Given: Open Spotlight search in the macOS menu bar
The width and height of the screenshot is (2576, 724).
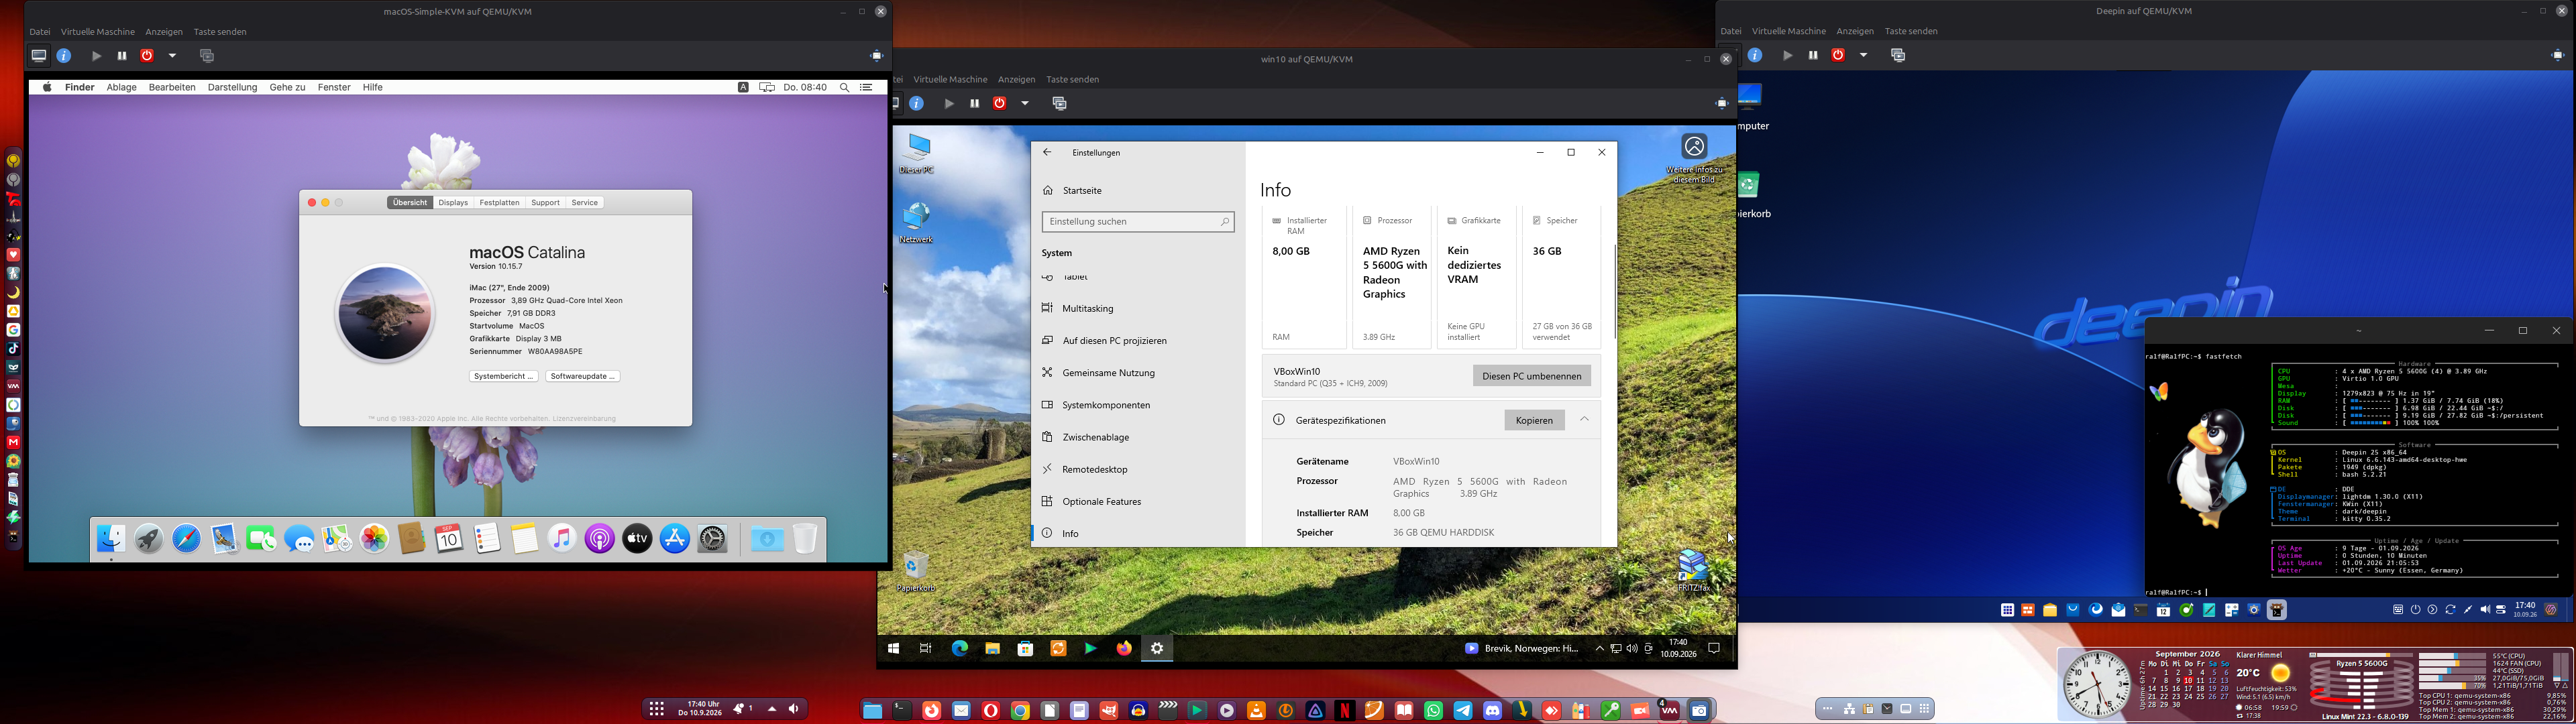Looking at the screenshot, I should [x=844, y=88].
